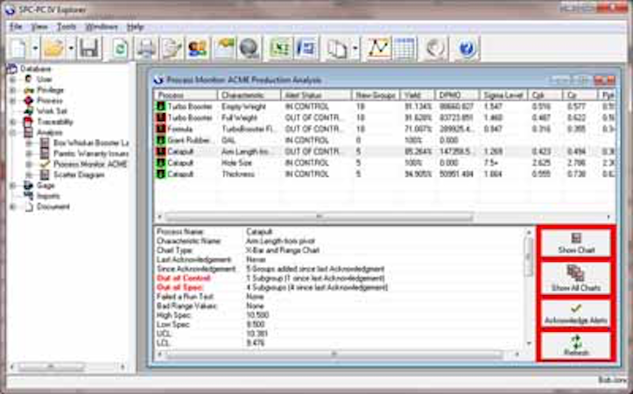
Task: Click red status icon of Full Weight row
Action: coord(161,118)
